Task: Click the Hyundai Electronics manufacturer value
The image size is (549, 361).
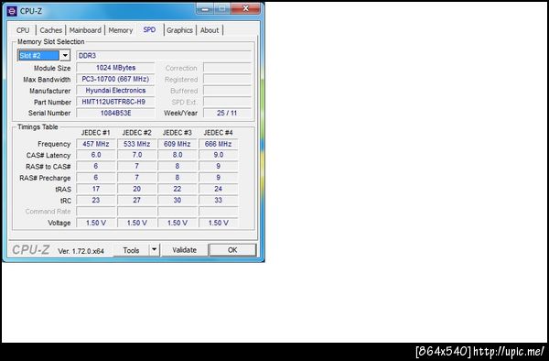Action: (x=115, y=91)
